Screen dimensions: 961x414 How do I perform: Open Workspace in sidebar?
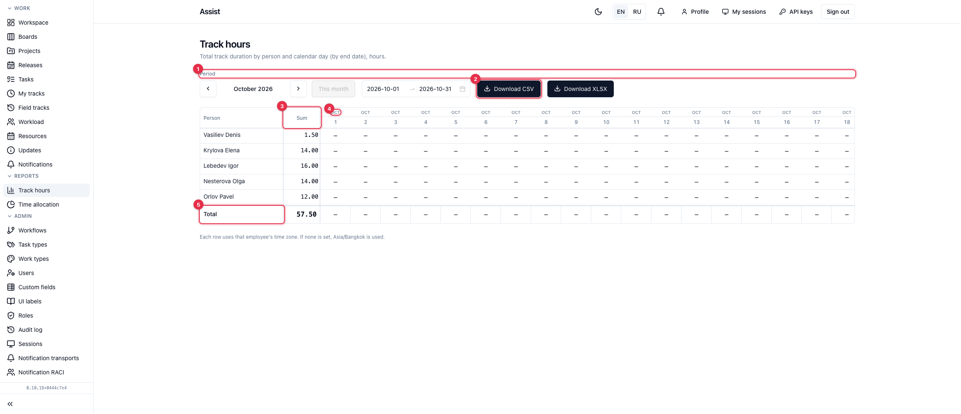pyautogui.click(x=46, y=23)
